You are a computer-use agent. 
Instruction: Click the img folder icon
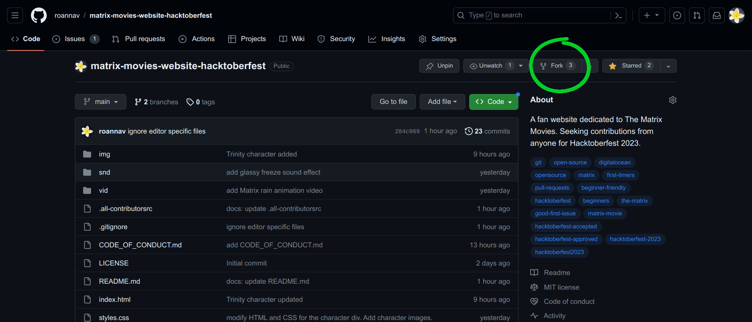pos(87,154)
